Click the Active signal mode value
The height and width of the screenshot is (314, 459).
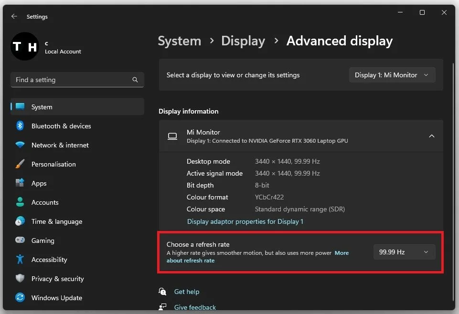[287, 173]
